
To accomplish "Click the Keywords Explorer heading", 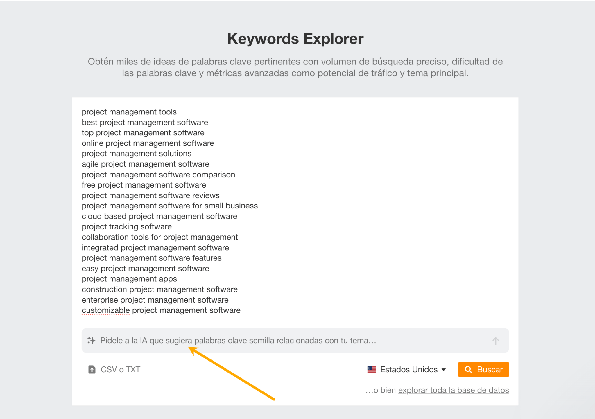I will click(295, 39).
